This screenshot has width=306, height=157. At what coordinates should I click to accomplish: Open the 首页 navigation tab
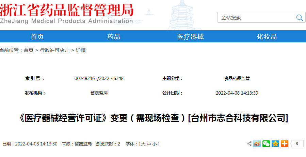point(37,37)
